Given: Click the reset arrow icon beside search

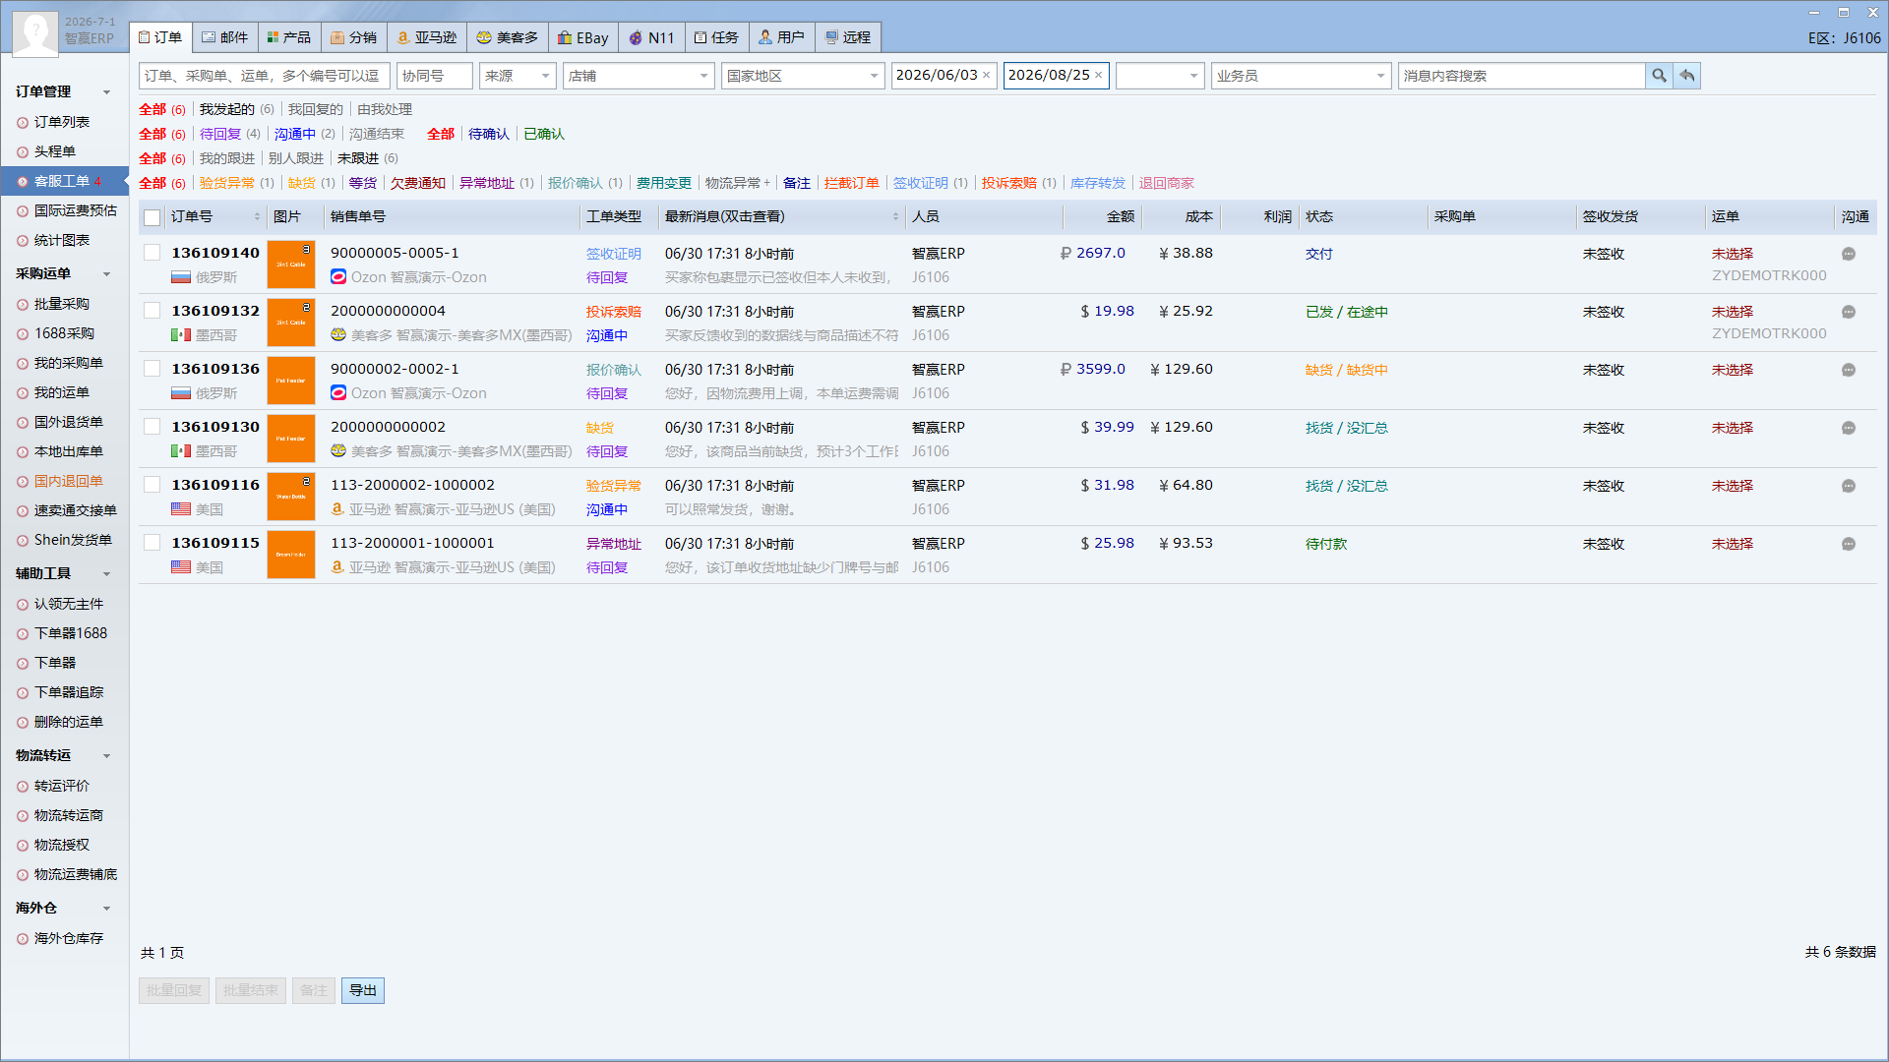Looking at the screenshot, I should click(1687, 76).
